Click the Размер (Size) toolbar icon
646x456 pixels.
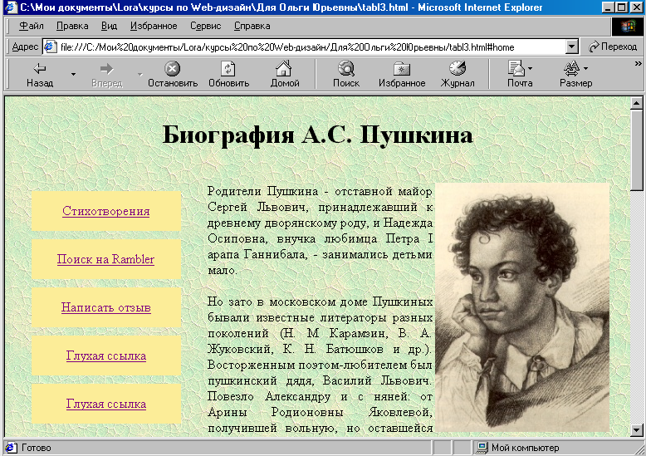572,68
